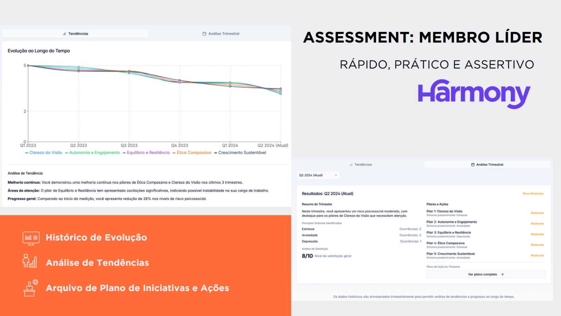
Task: Click Q2 2023 axis label
Action: tap(79, 145)
